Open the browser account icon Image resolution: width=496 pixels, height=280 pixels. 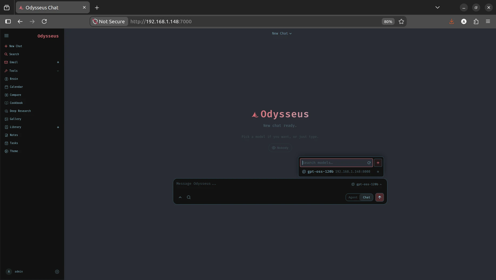click(464, 21)
